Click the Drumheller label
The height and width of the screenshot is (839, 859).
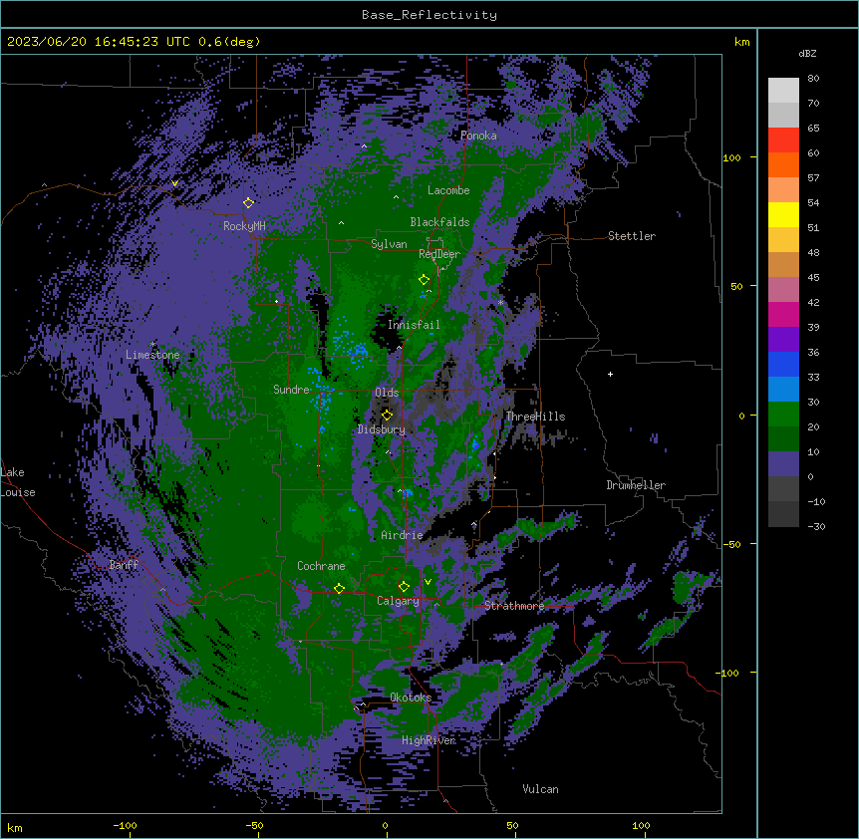pyautogui.click(x=636, y=485)
